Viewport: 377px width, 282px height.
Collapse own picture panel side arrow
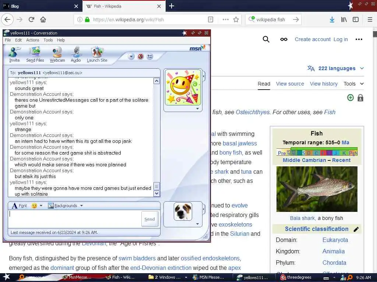[x=204, y=209]
